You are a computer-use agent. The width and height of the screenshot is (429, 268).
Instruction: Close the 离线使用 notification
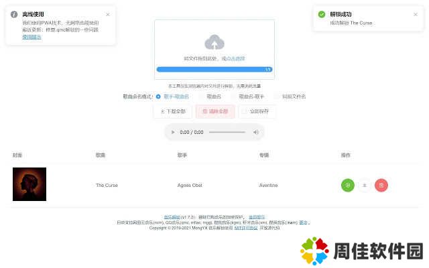[x=108, y=14]
